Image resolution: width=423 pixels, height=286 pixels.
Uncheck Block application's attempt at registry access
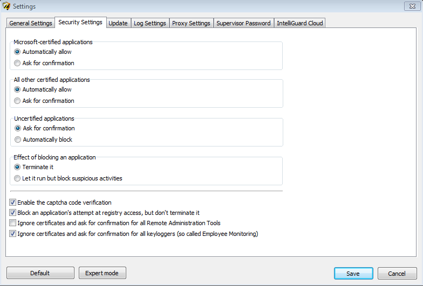point(13,213)
